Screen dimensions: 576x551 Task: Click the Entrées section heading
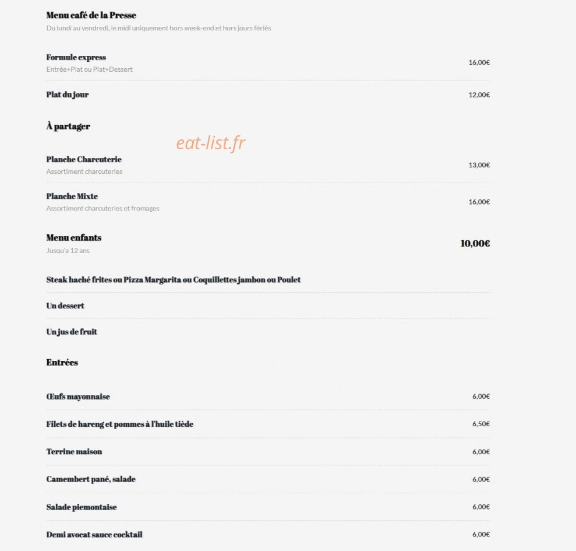click(x=62, y=362)
